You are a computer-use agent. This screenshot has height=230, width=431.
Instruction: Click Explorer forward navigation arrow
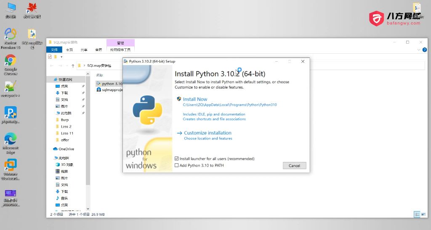coord(60,66)
